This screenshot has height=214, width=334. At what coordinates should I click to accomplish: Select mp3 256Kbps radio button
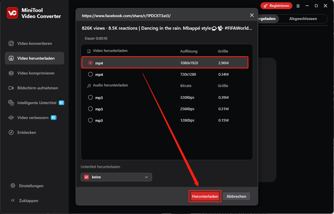click(x=90, y=109)
